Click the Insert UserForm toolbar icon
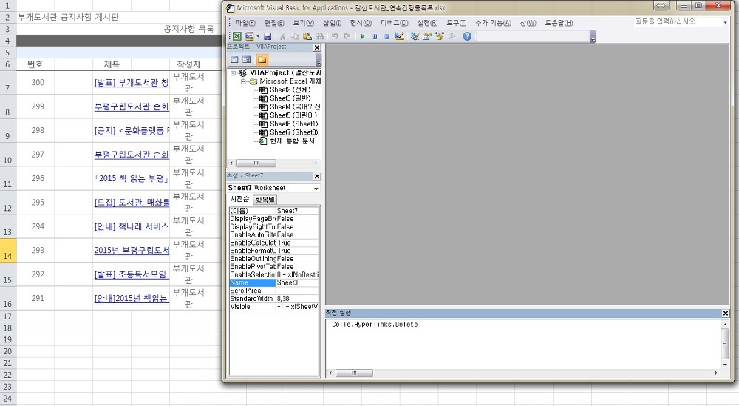 249,36
